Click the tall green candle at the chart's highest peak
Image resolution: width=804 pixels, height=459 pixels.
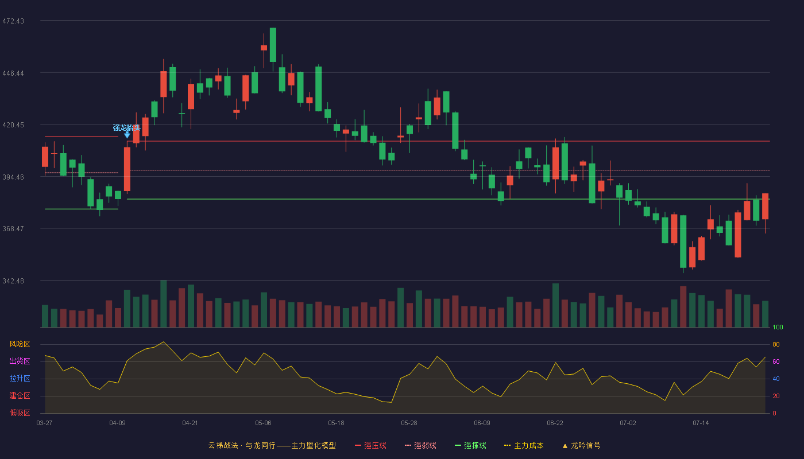pyautogui.click(x=273, y=45)
